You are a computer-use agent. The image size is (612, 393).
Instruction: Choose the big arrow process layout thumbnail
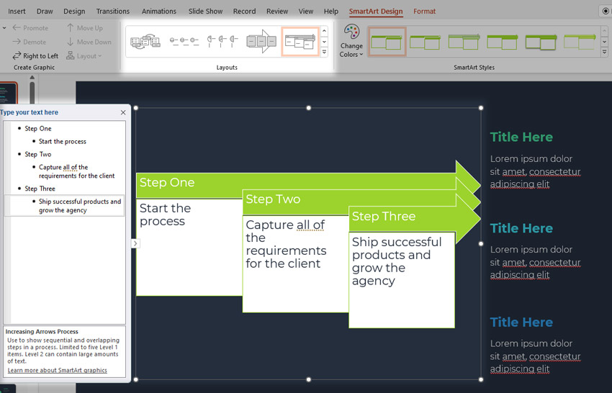click(261, 41)
